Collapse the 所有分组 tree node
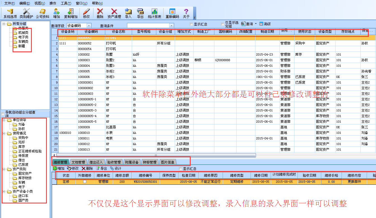Screen dimensions: 376x218 coord(4,24)
